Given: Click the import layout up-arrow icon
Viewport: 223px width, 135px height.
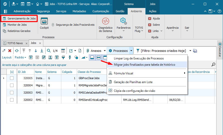Looking at the screenshot, I should click(50, 57).
